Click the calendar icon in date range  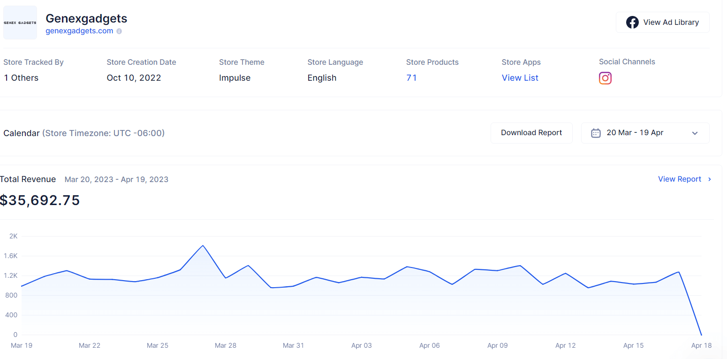(x=596, y=133)
